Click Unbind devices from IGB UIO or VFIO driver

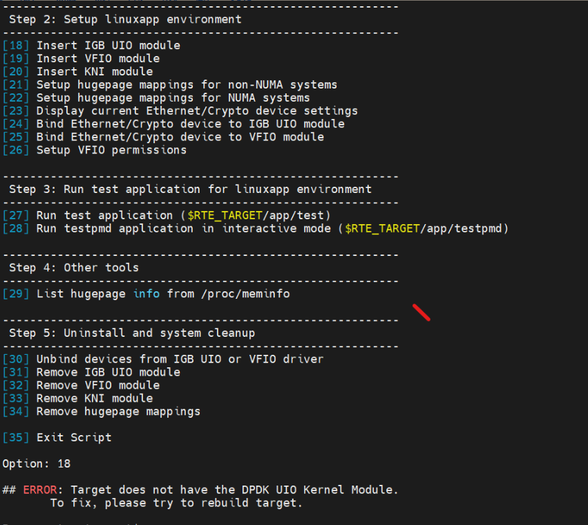(180, 359)
